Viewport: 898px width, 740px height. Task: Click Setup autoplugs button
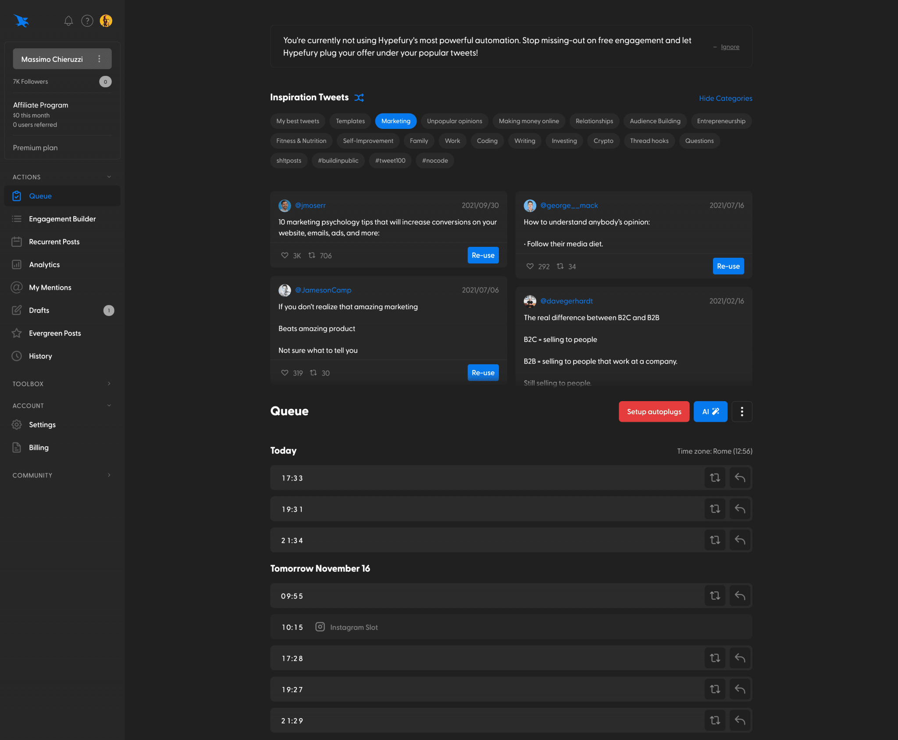pos(654,412)
